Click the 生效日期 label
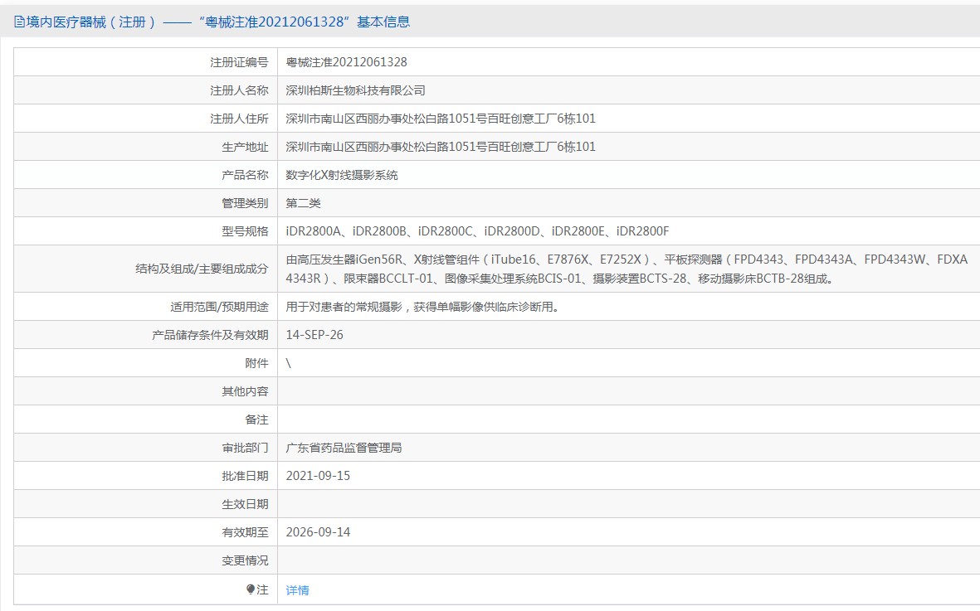The image size is (980, 611). pos(245,504)
